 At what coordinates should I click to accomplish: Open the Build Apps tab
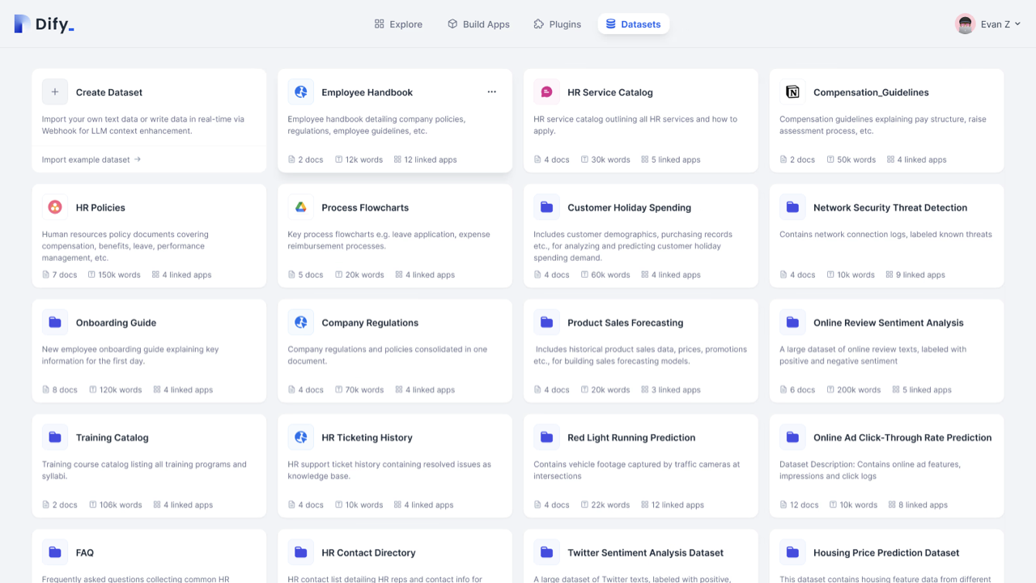[478, 24]
